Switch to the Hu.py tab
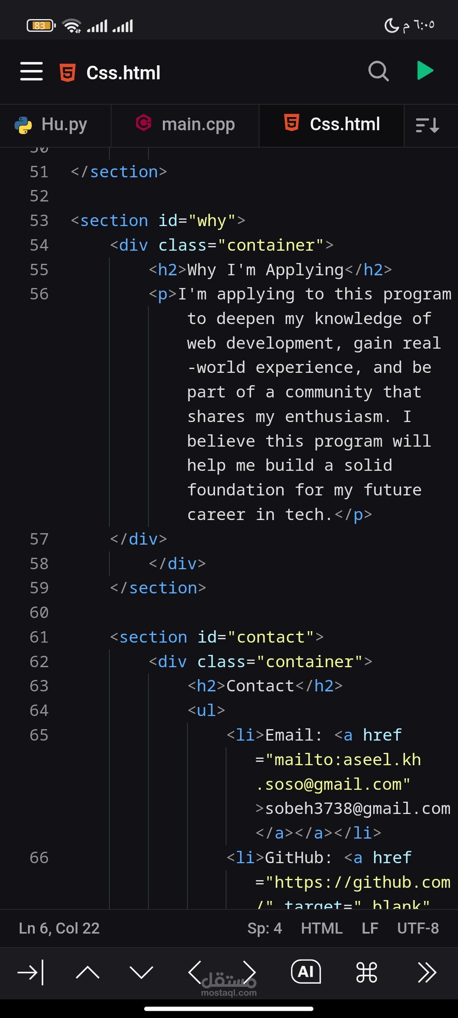This screenshot has height=1018, width=458. click(x=55, y=125)
